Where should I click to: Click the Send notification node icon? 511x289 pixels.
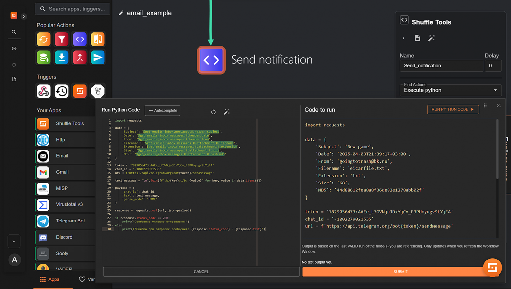[x=211, y=60]
